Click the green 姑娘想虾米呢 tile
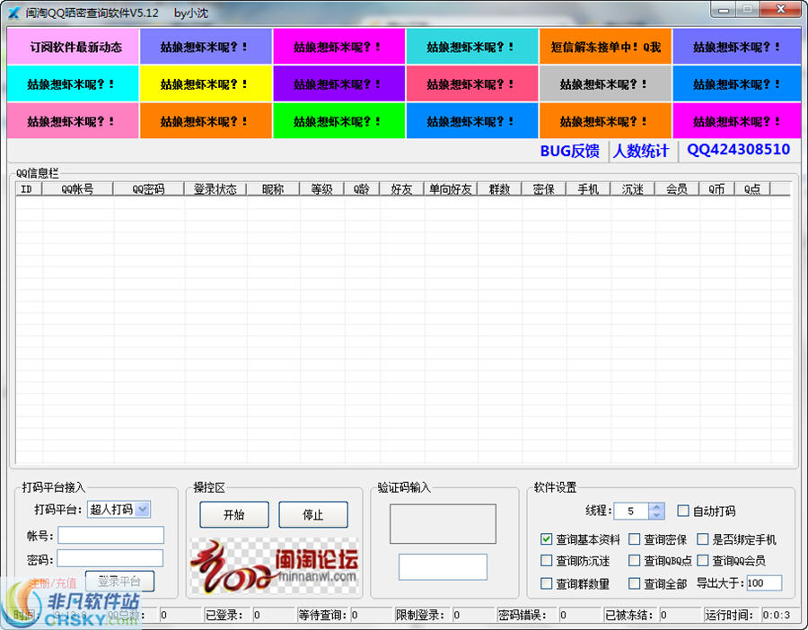 [338, 120]
